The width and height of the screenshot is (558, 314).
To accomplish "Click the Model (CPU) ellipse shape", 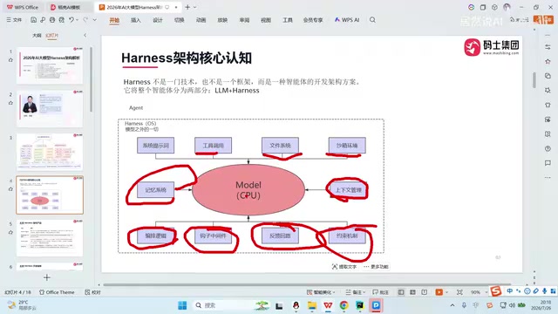I will (248, 190).
